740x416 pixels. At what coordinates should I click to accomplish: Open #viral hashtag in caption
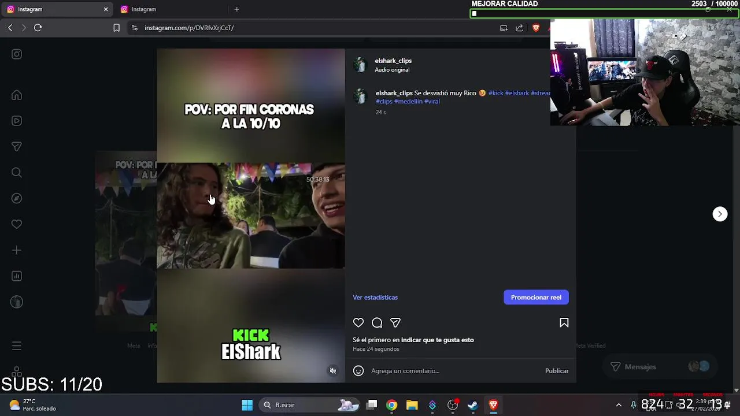click(432, 101)
